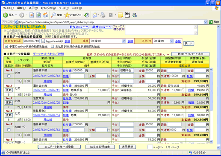Click the page-done icon in status bar
Viewport: 221px width, 156px height.
click(3, 153)
